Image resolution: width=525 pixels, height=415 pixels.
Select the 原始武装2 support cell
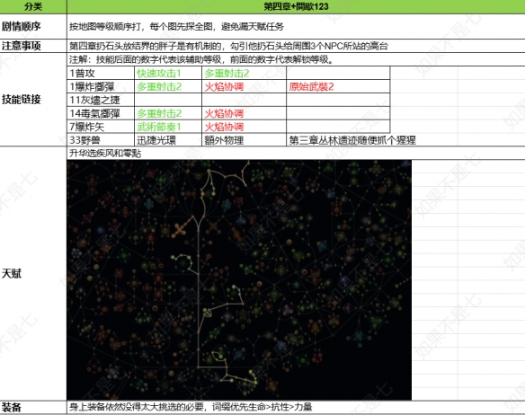[338, 86]
